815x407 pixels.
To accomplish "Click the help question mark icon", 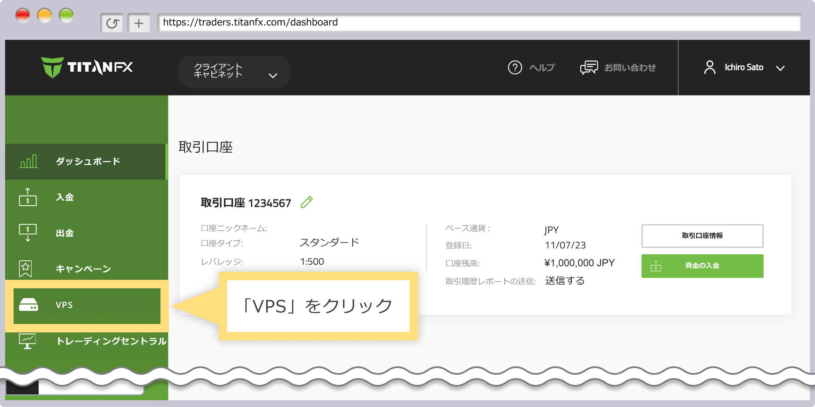I will (515, 67).
